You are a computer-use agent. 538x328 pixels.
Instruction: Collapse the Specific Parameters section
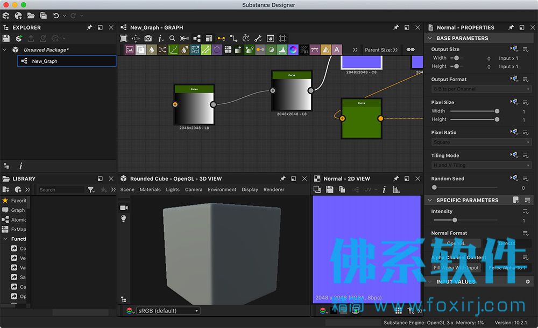coord(429,200)
